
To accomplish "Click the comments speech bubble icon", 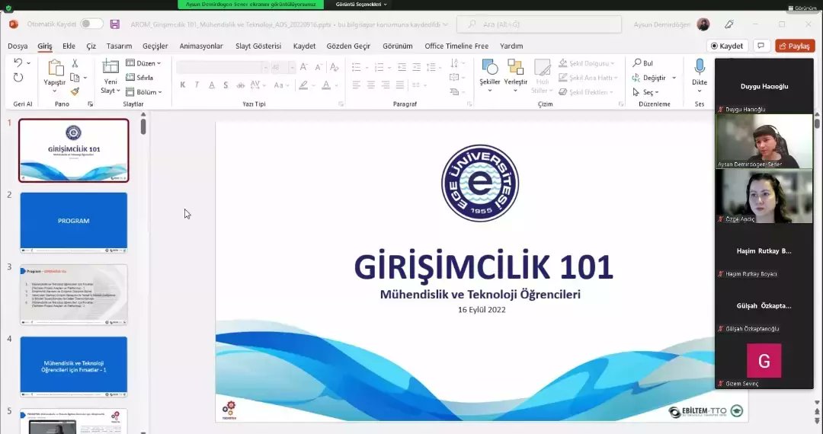I will [x=761, y=46].
